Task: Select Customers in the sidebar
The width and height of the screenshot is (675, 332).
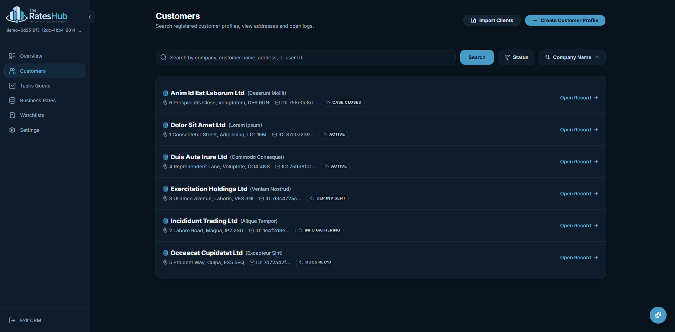Action: click(45, 71)
